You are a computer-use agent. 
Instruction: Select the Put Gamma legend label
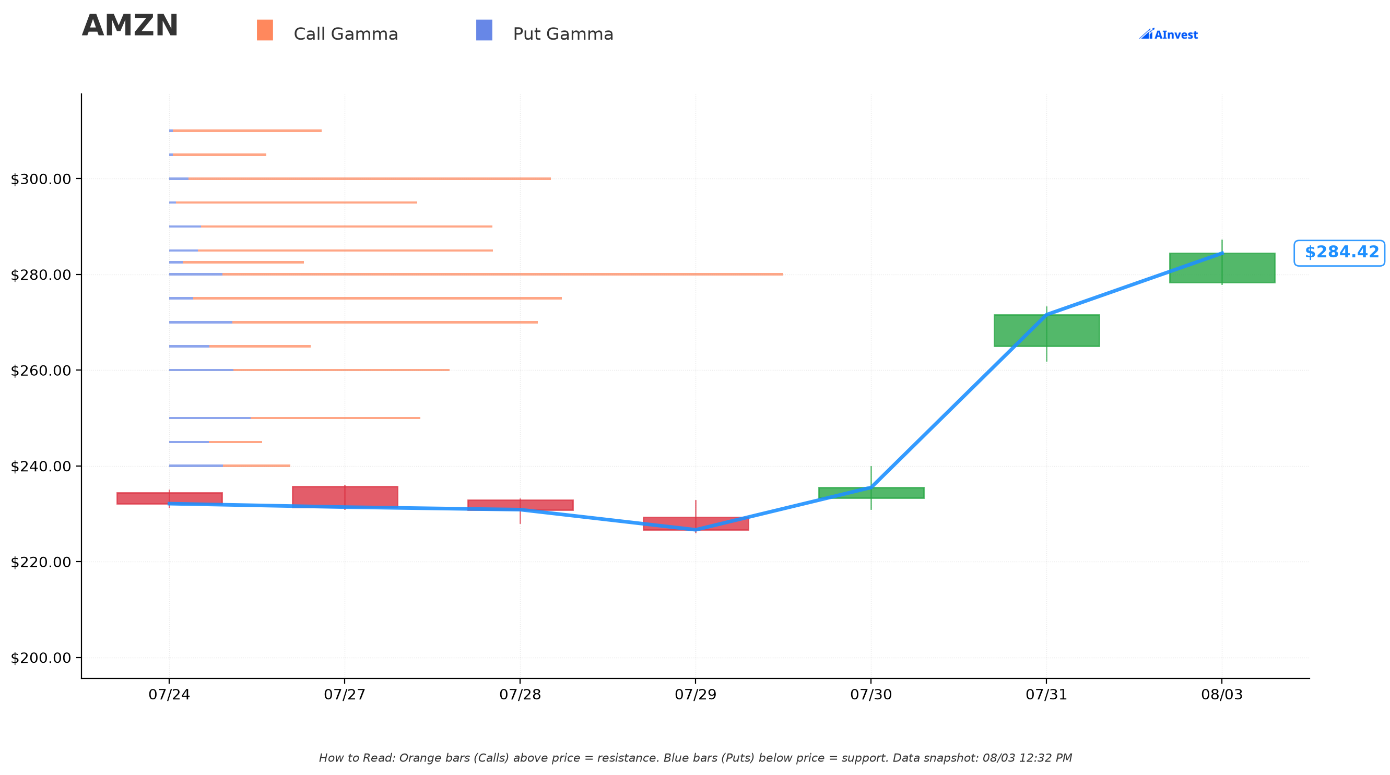tap(563, 34)
